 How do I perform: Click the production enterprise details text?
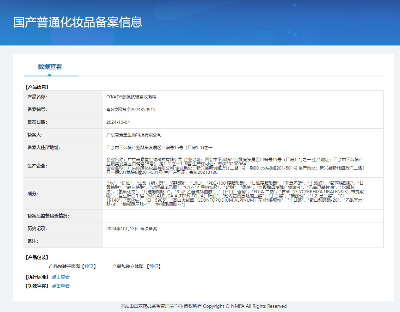[x=235, y=166]
